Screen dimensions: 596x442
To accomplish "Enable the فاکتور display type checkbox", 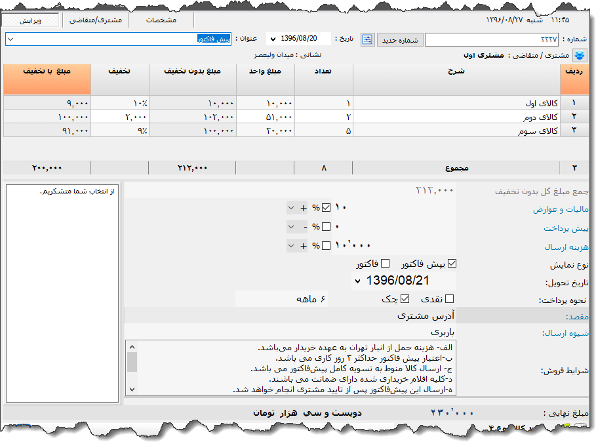I will pos(384,264).
